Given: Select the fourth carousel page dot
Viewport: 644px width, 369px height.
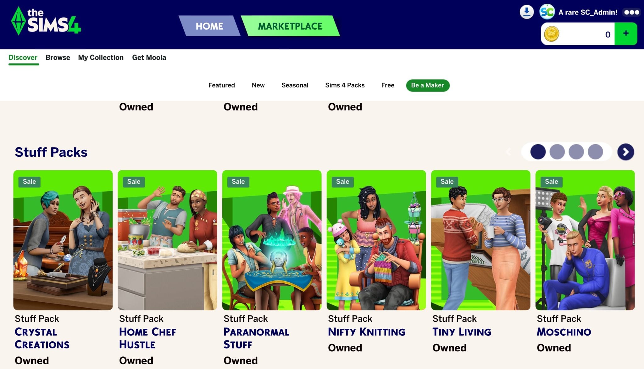Looking at the screenshot, I should [595, 152].
